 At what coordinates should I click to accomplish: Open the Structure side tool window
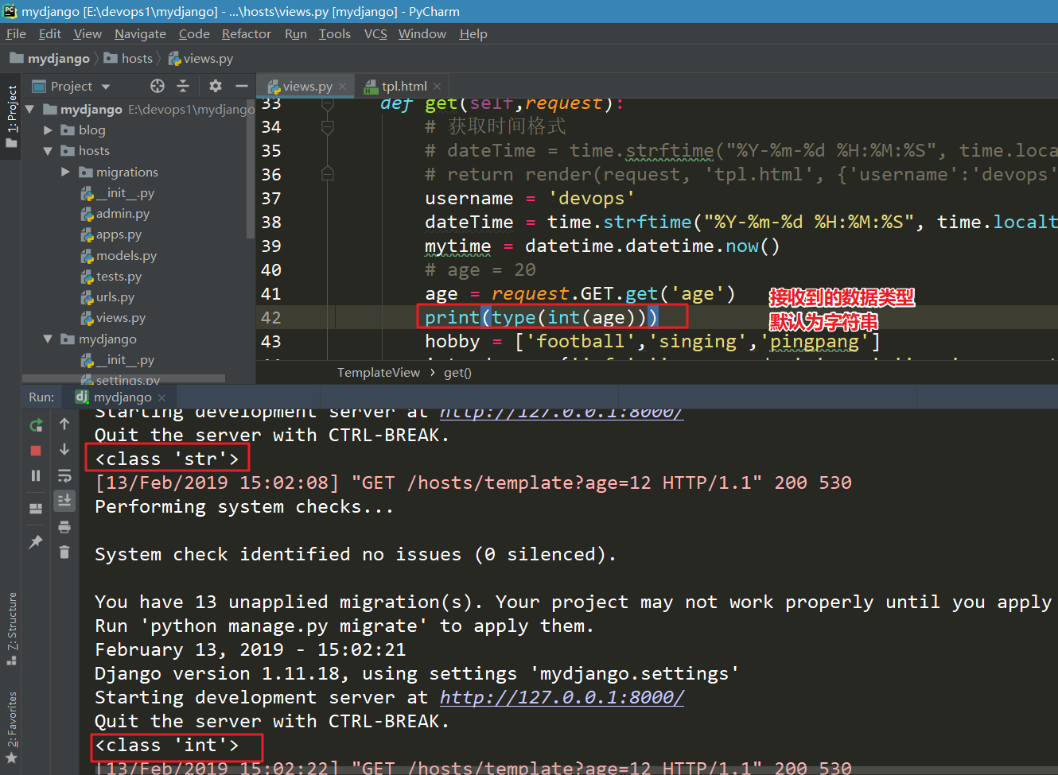(11, 628)
